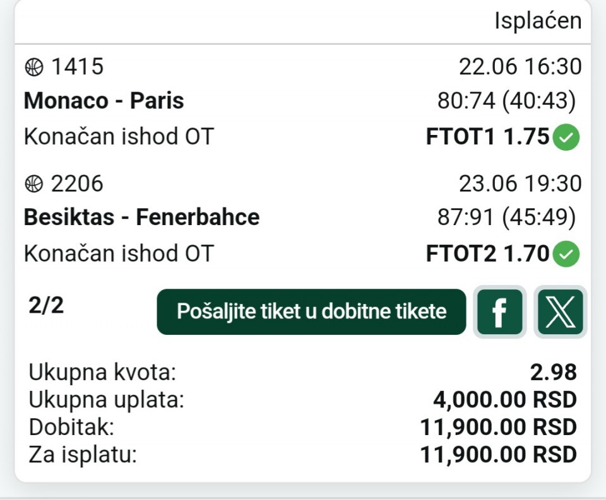Tap the total odds value 2.98
This screenshot has height=500, width=606.
(x=554, y=372)
